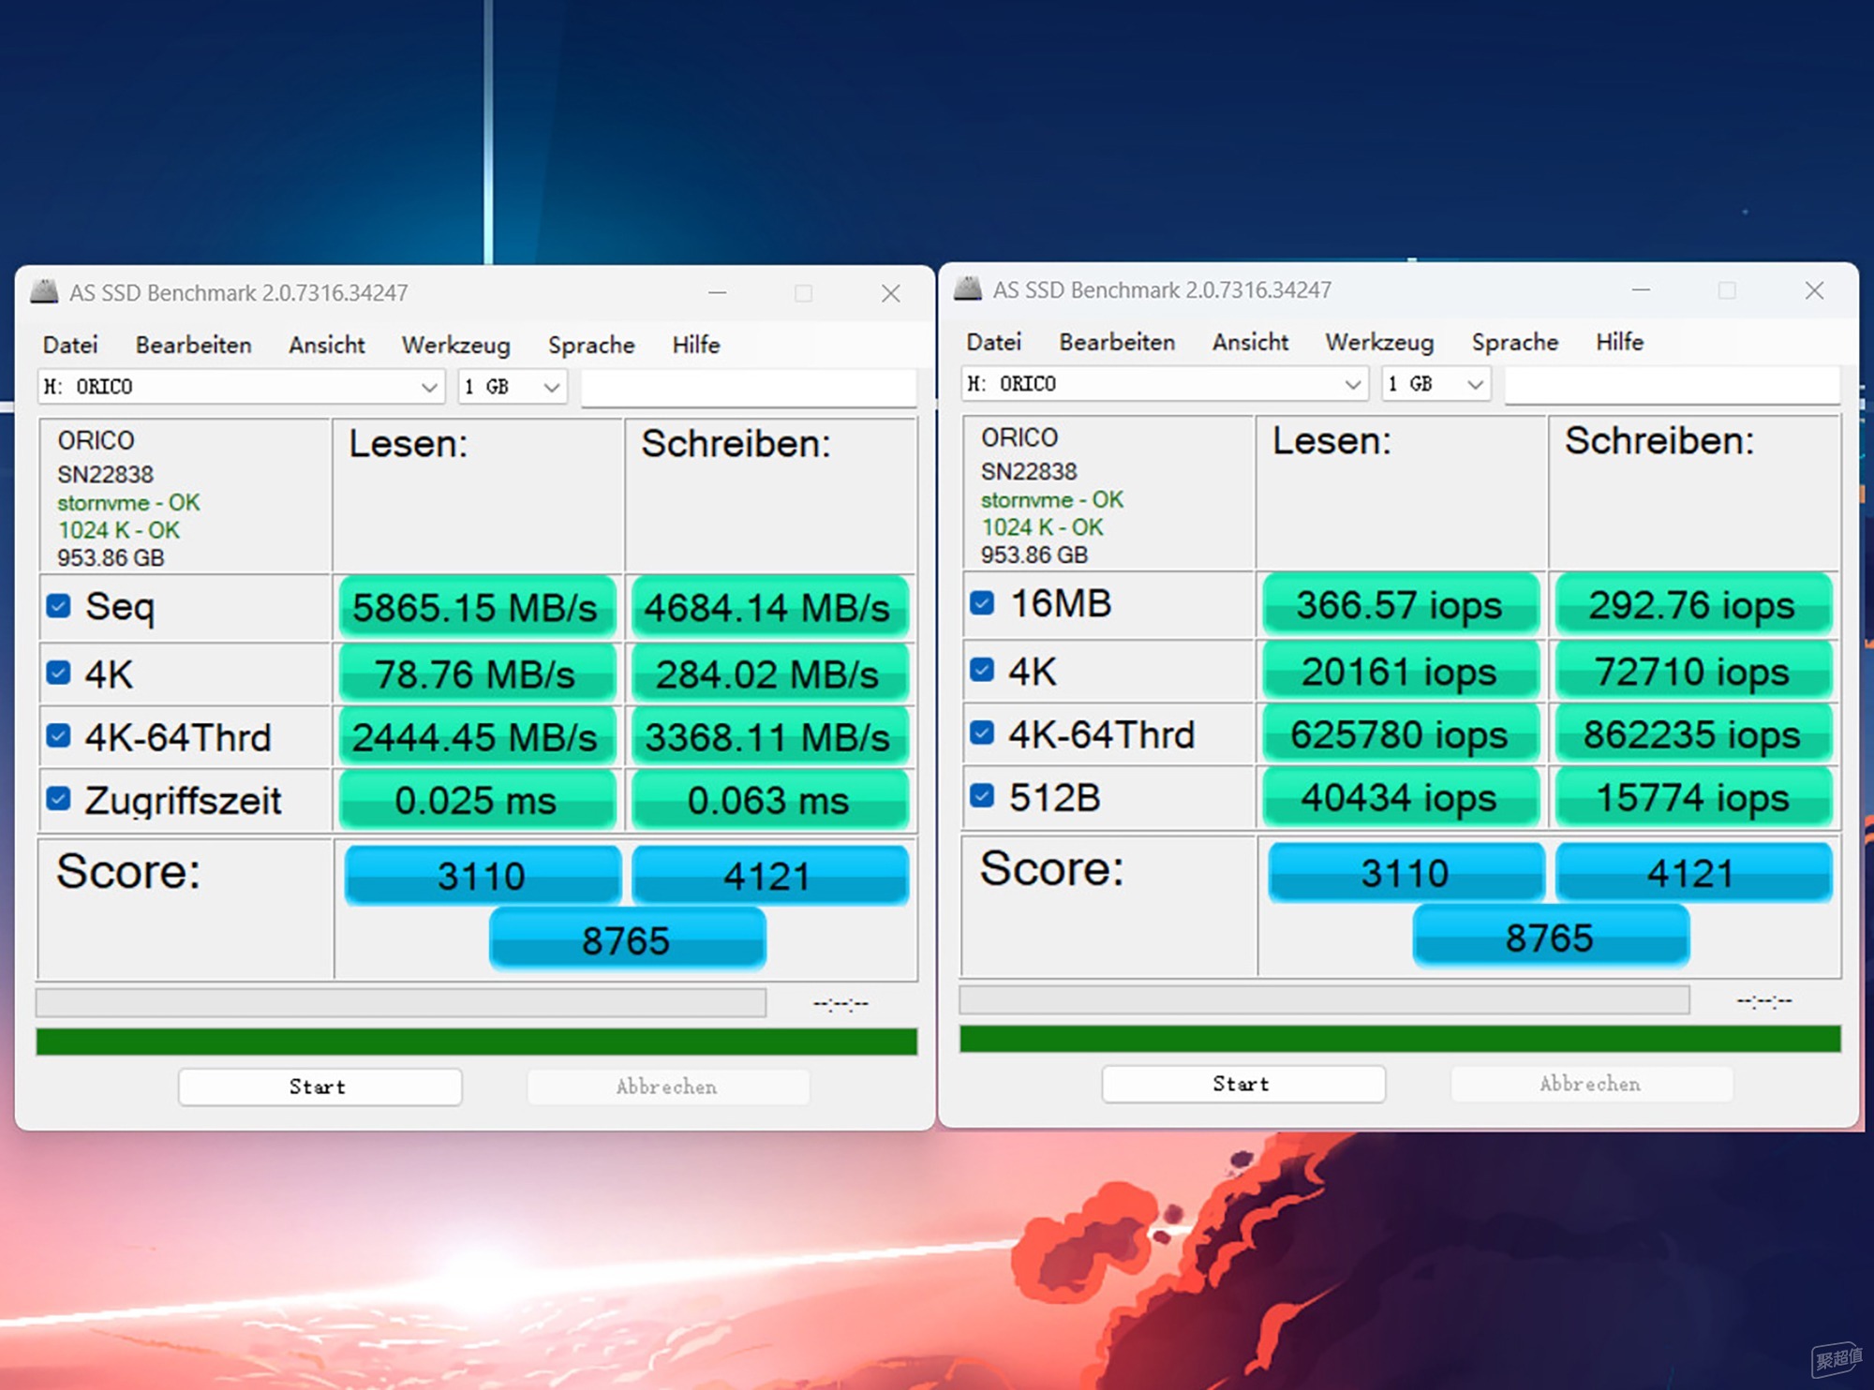Open Datei menu in right window
Screen dimensions: 1874x1390
[x=994, y=342]
